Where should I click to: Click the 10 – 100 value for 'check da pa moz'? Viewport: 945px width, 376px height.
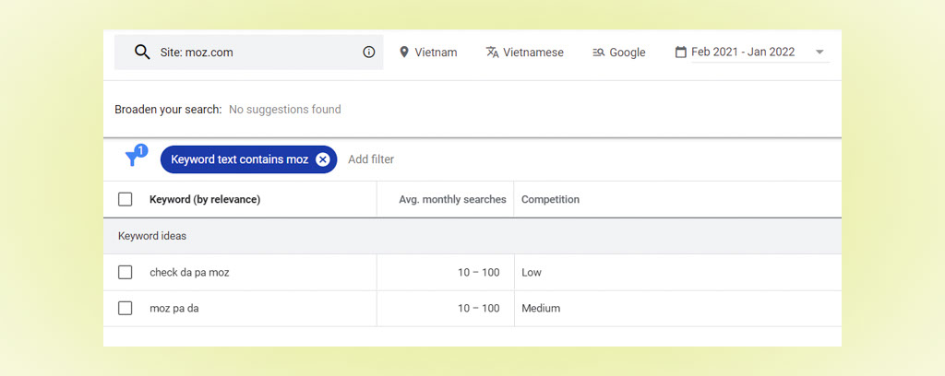pyautogui.click(x=479, y=272)
